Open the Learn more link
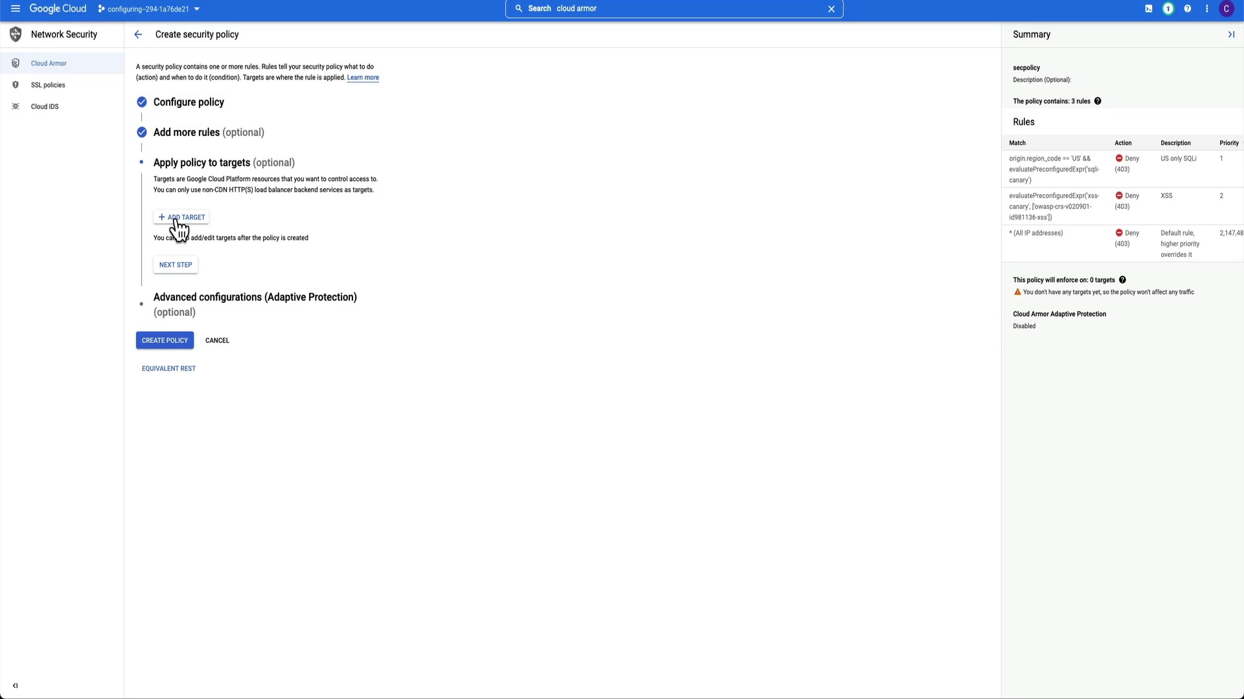The height and width of the screenshot is (699, 1244). (363, 78)
